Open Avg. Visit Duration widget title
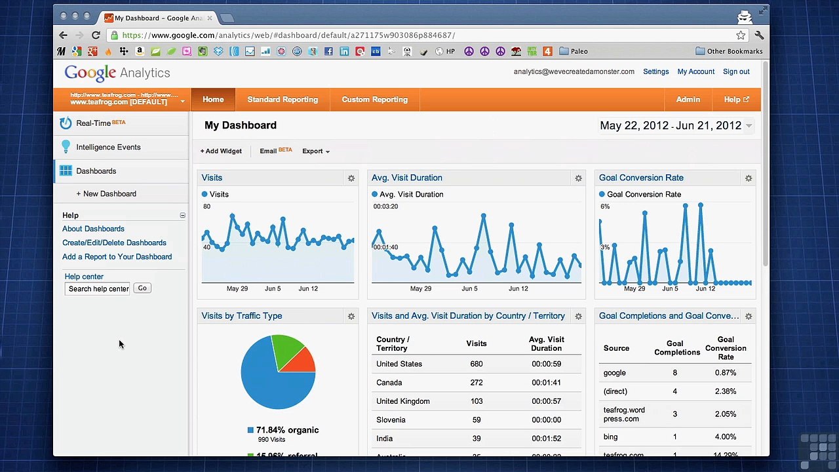This screenshot has width=839, height=472. pyautogui.click(x=407, y=178)
